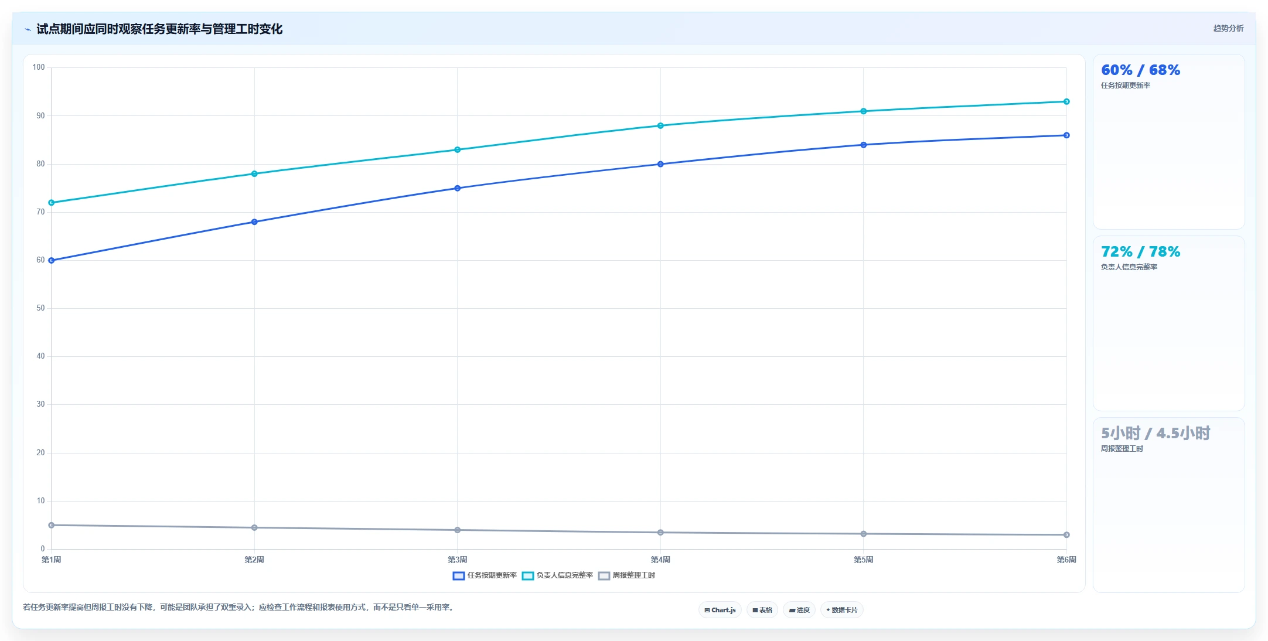Click the 72% / 78% value card

click(x=1168, y=323)
